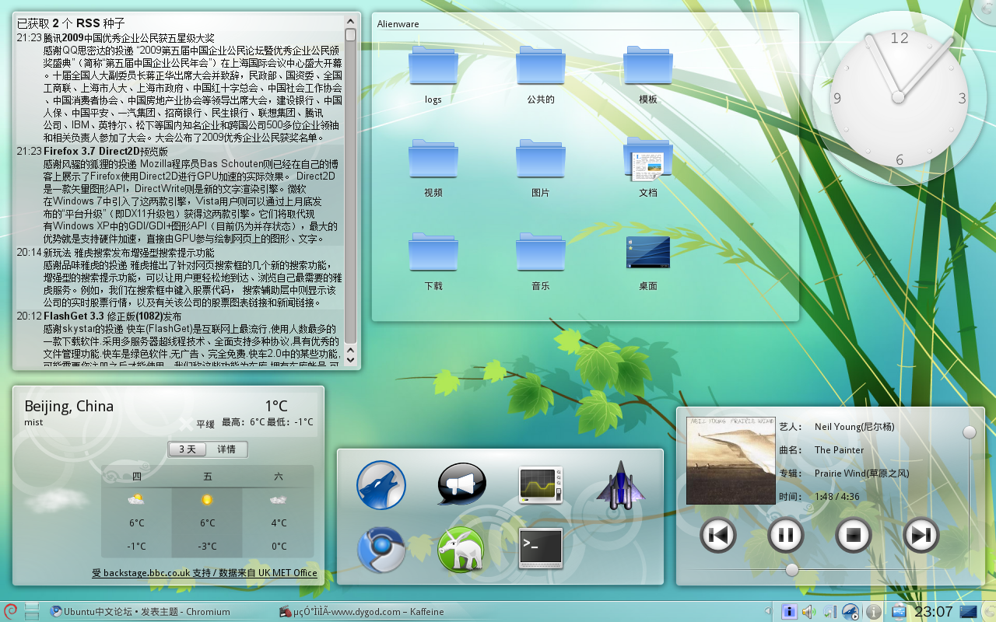Open the pager desktop switcher
Screen dimensions: 996x622
pos(32,611)
